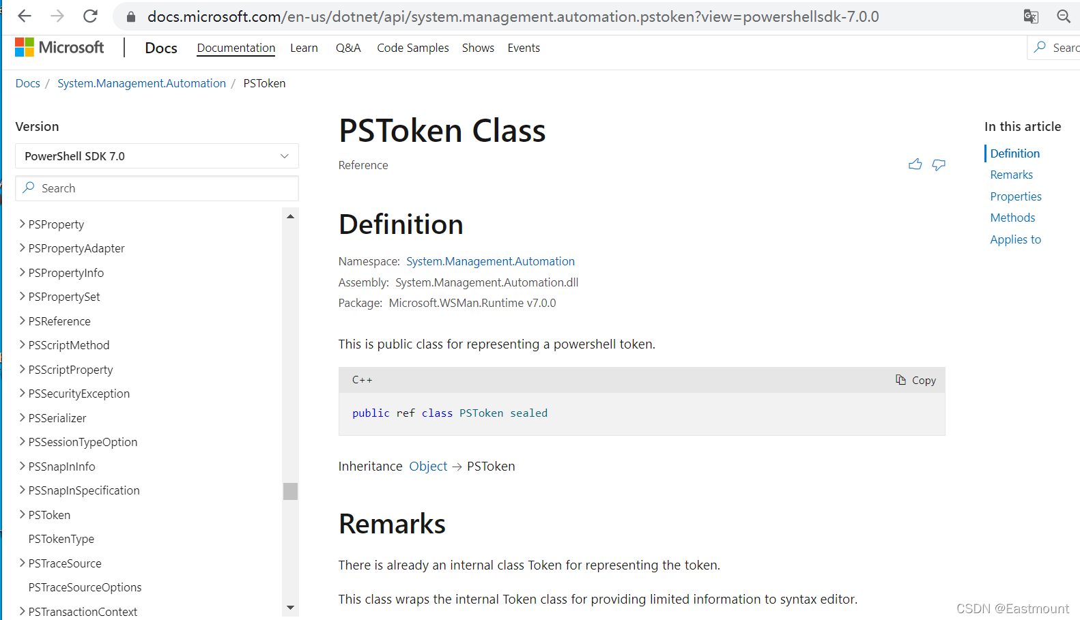Click the sidebar scrollbar up arrow
Image resolution: width=1080 pixels, height=620 pixels.
(290, 216)
